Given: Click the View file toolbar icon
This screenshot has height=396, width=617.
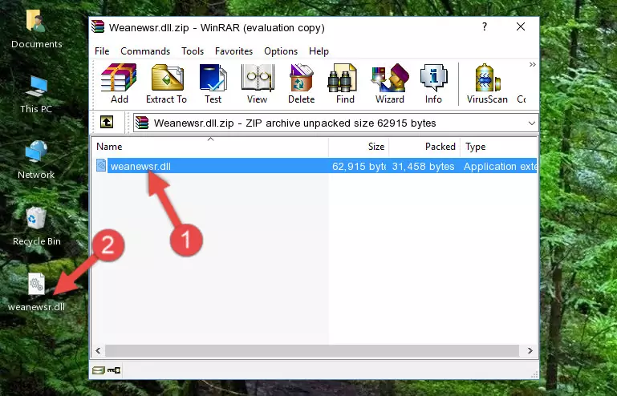Looking at the screenshot, I should [x=258, y=83].
